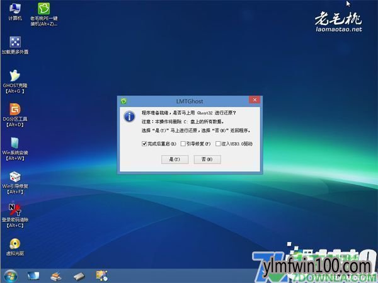Click the monitor icon in taskbar

33,276
